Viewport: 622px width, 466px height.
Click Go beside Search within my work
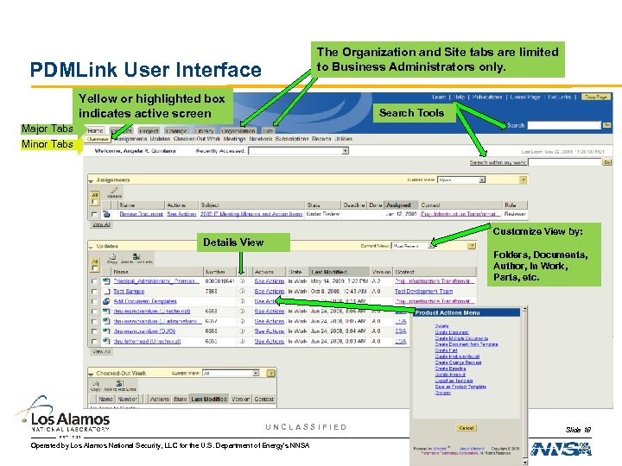607,162
